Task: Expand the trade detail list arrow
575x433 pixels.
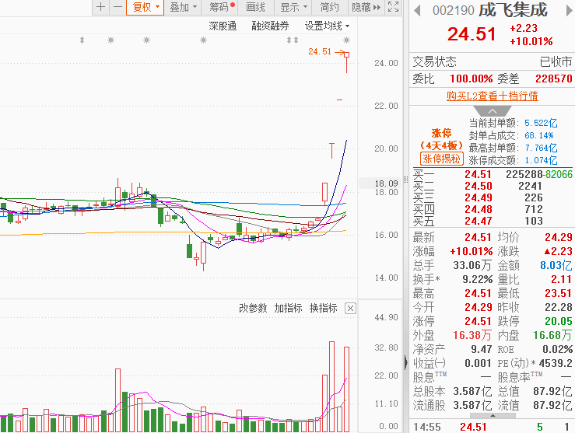Action: (x=493, y=416)
